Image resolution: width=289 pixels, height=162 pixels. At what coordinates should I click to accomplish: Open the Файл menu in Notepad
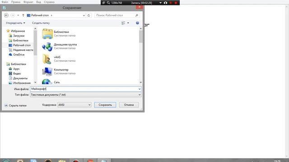(x=5, y=2)
